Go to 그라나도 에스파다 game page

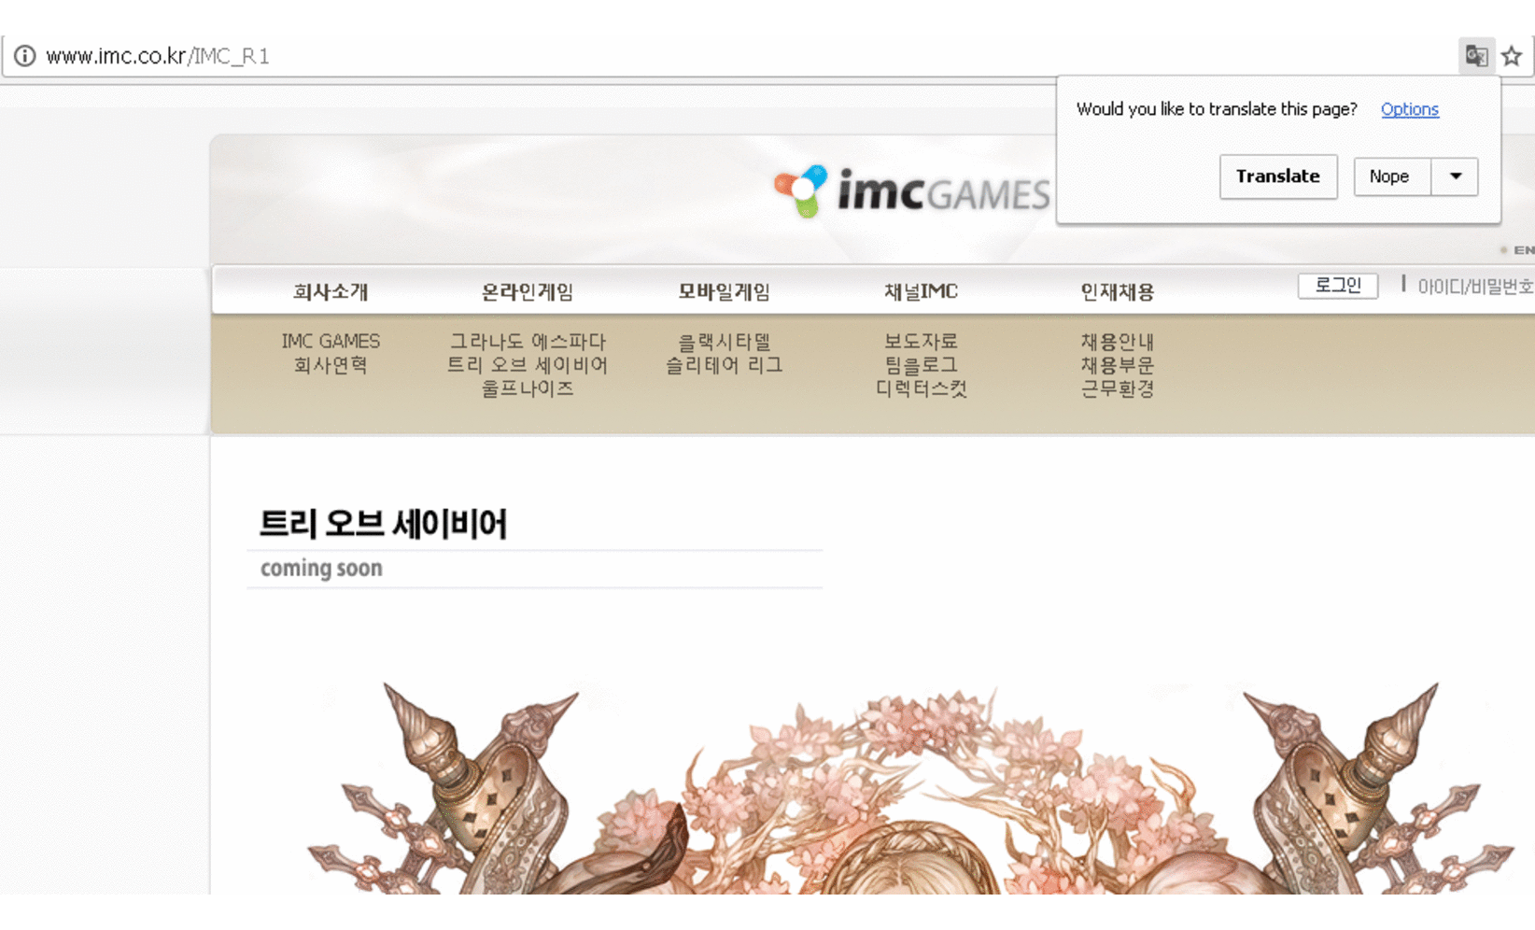point(528,342)
